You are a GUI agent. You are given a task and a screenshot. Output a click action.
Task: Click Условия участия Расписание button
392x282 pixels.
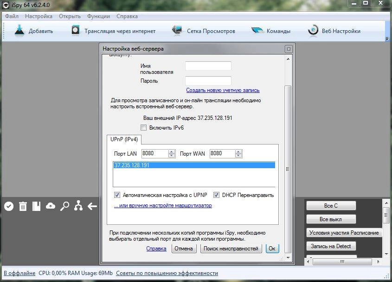pyautogui.click(x=344, y=233)
